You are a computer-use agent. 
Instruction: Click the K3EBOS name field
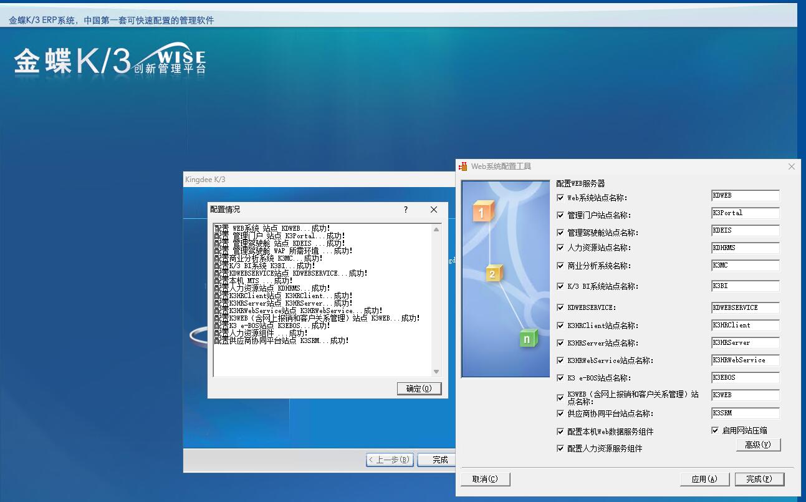click(x=746, y=378)
